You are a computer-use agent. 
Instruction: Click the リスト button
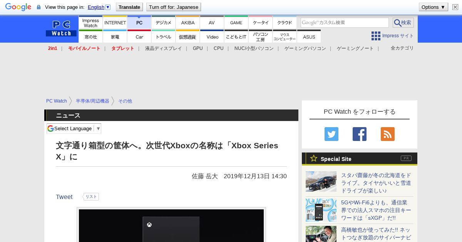tap(91, 197)
